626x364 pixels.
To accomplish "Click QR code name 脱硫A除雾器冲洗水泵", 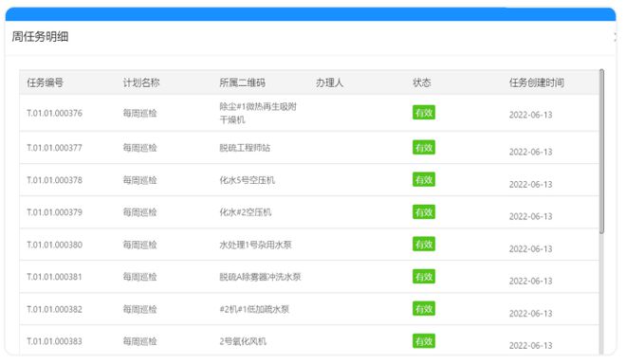I will [x=260, y=277].
